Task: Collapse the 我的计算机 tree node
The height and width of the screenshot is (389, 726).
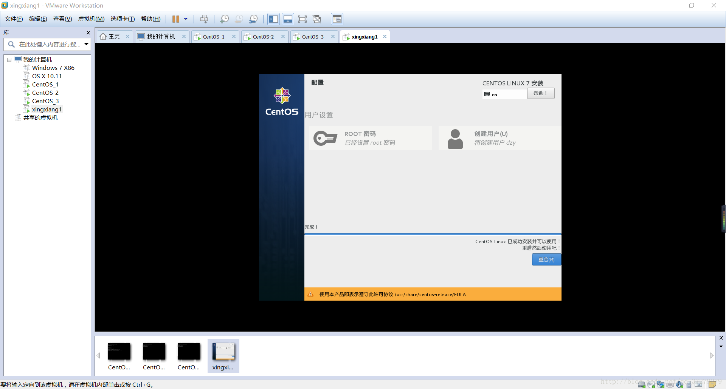Action: [x=9, y=60]
